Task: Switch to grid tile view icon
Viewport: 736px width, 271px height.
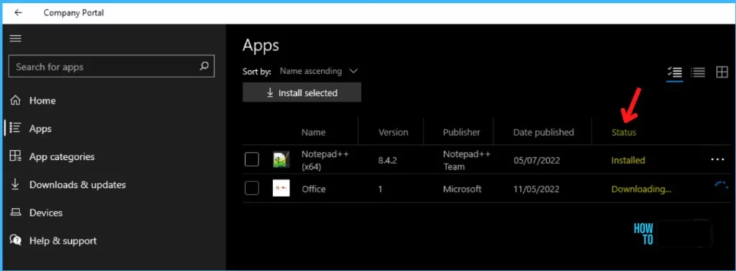Action: [x=722, y=72]
